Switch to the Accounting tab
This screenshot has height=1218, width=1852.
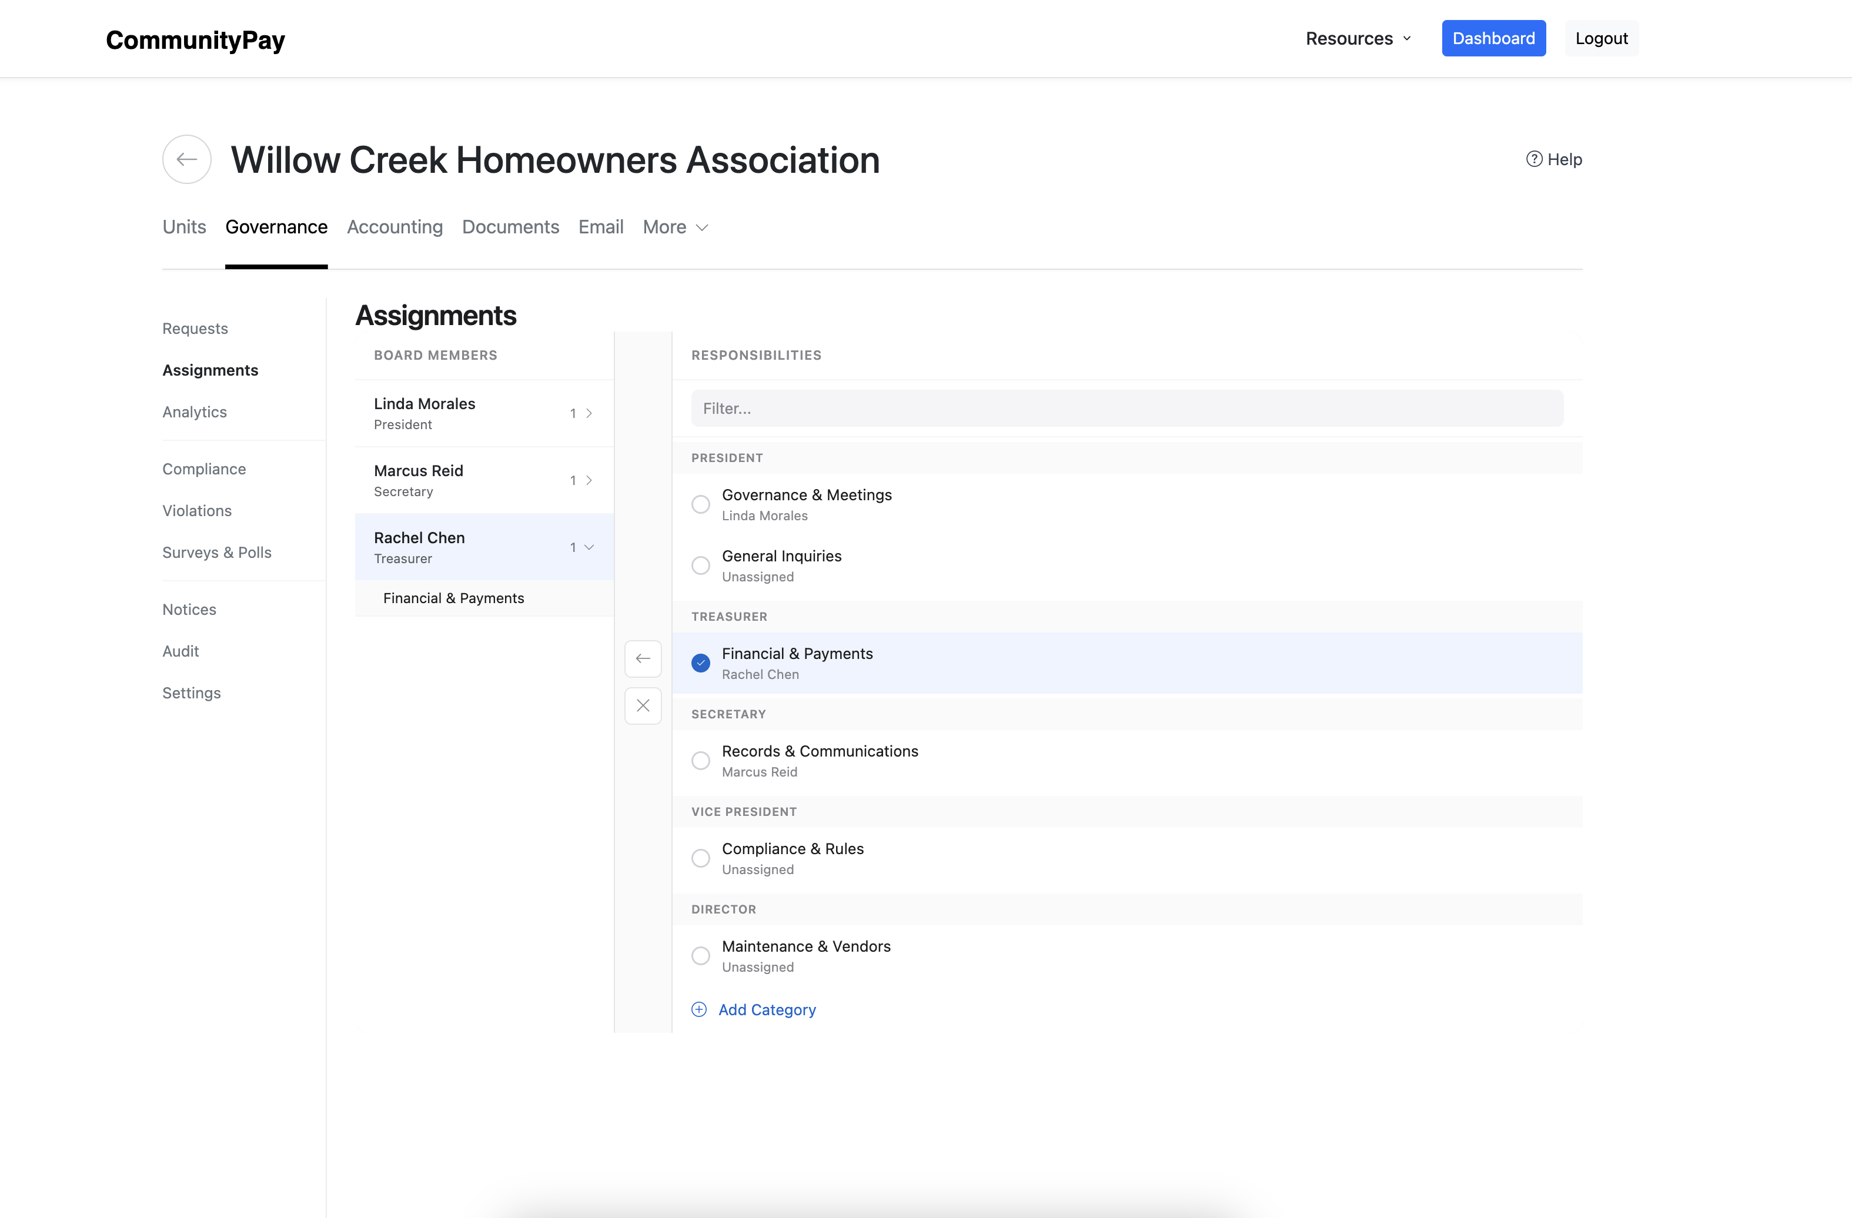(x=395, y=227)
